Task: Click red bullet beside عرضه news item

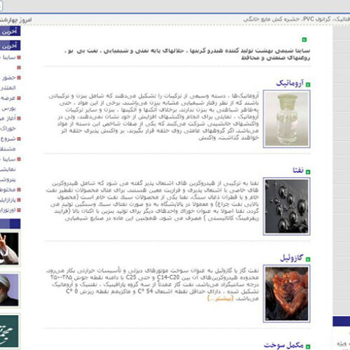Action: click(x=19, y=98)
